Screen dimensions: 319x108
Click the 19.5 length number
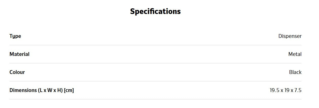tap(275, 90)
